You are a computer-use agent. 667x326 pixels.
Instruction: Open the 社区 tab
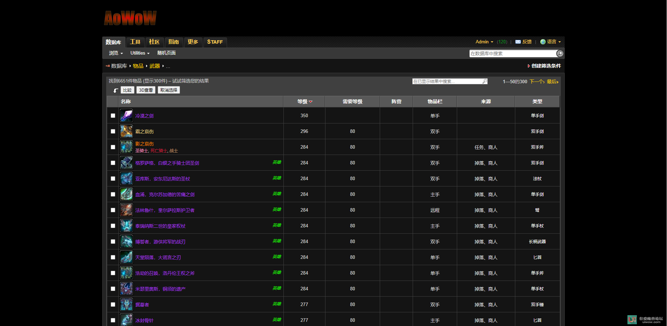(154, 42)
